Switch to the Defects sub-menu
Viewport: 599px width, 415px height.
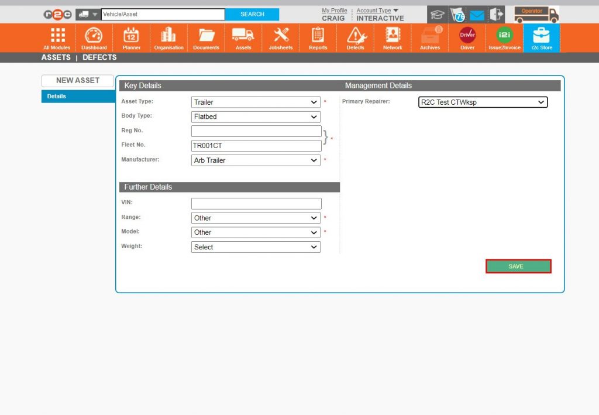point(99,57)
